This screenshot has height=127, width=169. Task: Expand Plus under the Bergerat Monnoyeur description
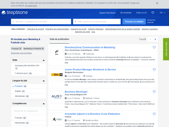(x=66, y=85)
